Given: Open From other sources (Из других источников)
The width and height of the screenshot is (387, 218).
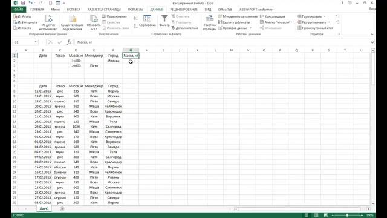Looking at the screenshot, I should [x=48, y=22].
